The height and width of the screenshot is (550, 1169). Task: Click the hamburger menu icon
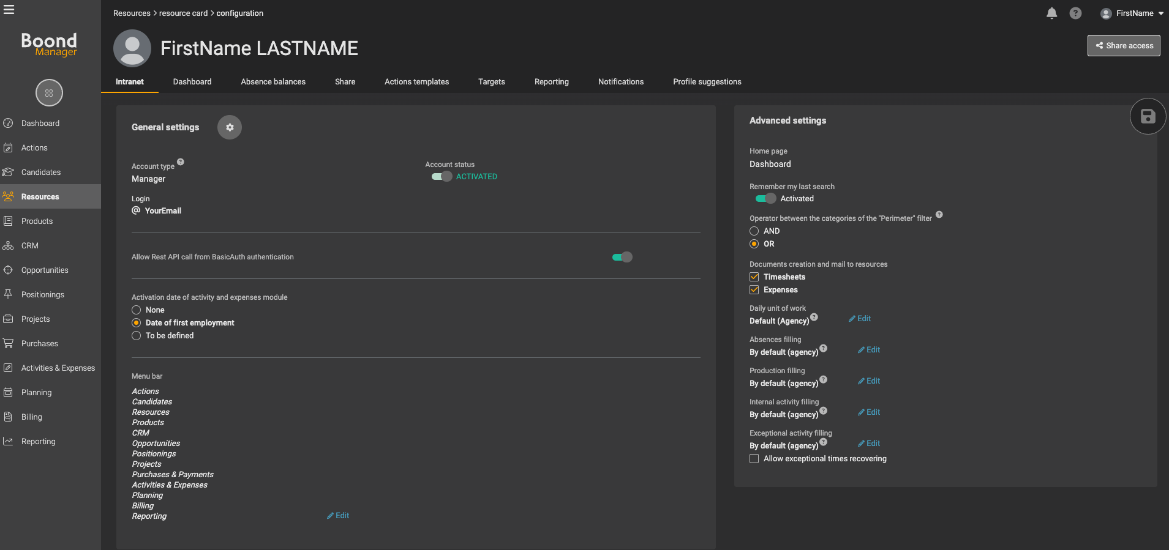pyautogui.click(x=9, y=10)
